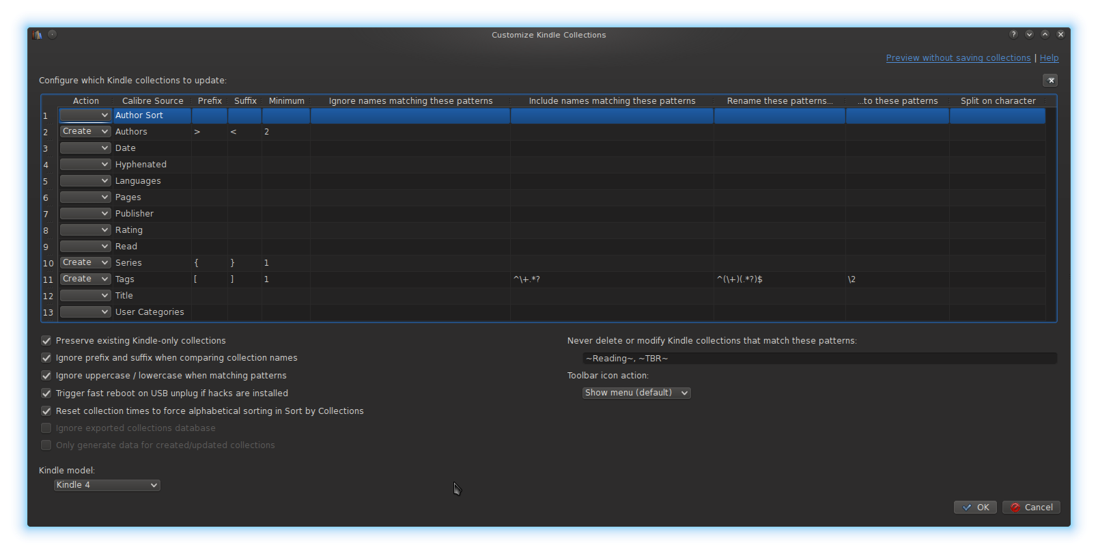Click Series prefix cell containing {
Screen dimensions: 1098x554
[210, 263]
